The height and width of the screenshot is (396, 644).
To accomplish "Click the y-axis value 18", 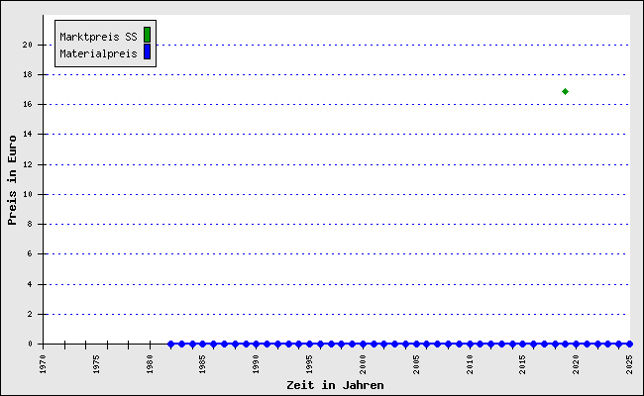I will (x=27, y=74).
